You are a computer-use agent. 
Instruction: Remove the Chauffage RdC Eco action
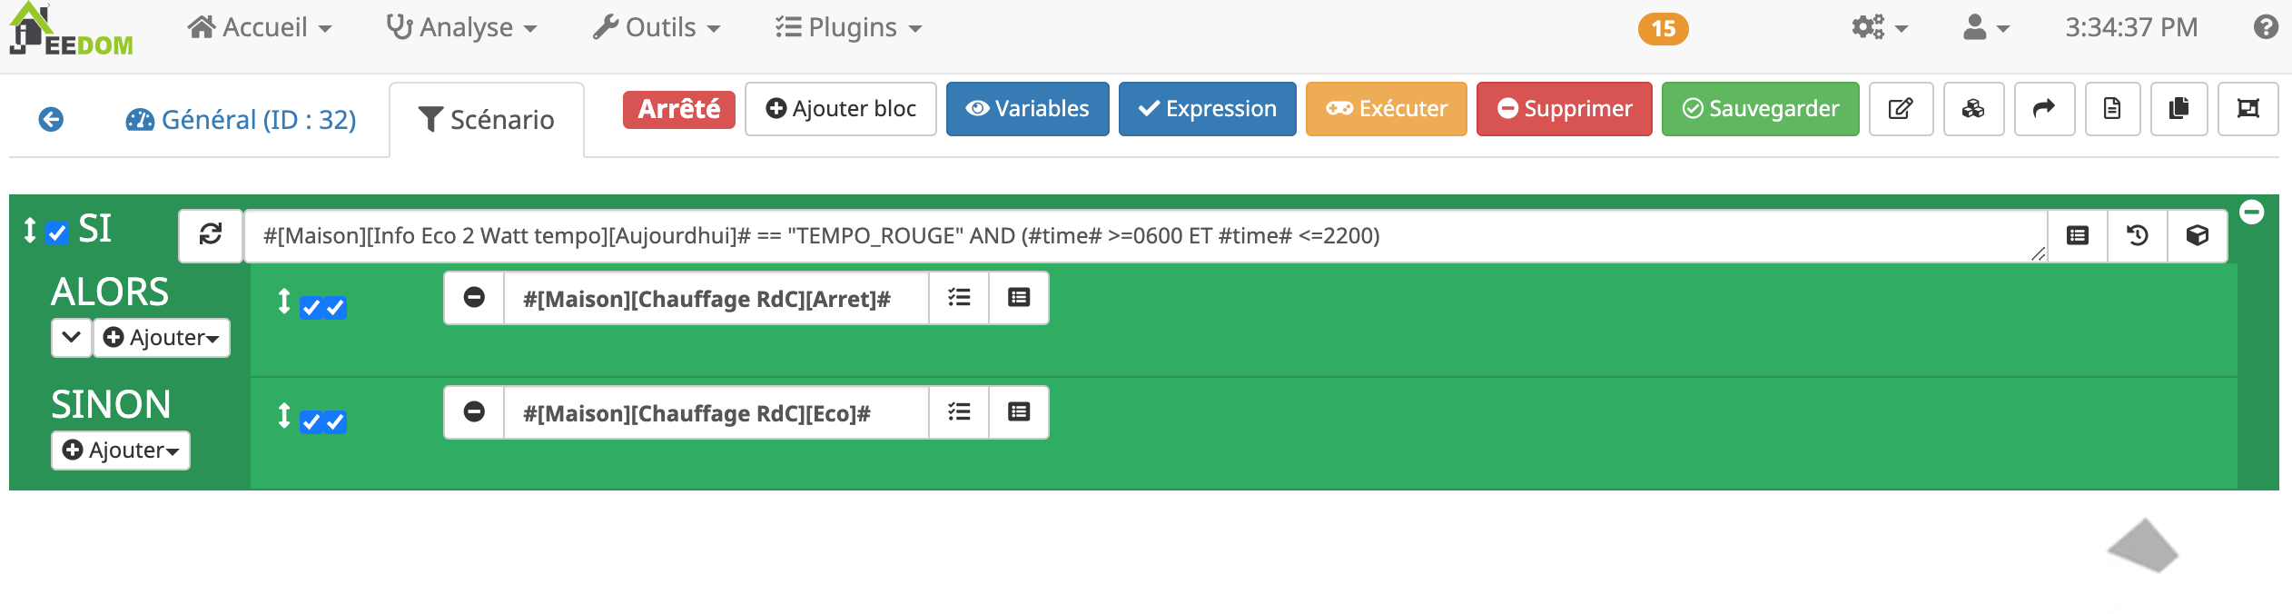[x=474, y=412]
